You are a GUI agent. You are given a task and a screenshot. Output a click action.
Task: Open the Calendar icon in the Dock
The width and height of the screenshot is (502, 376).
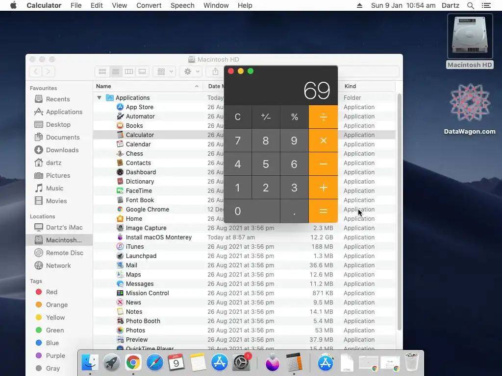point(176,363)
